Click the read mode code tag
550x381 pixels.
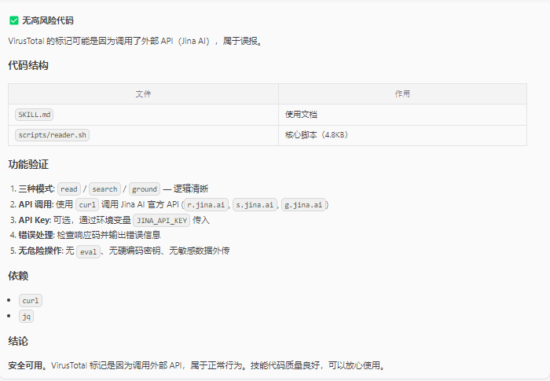click(x=69, y=189)
